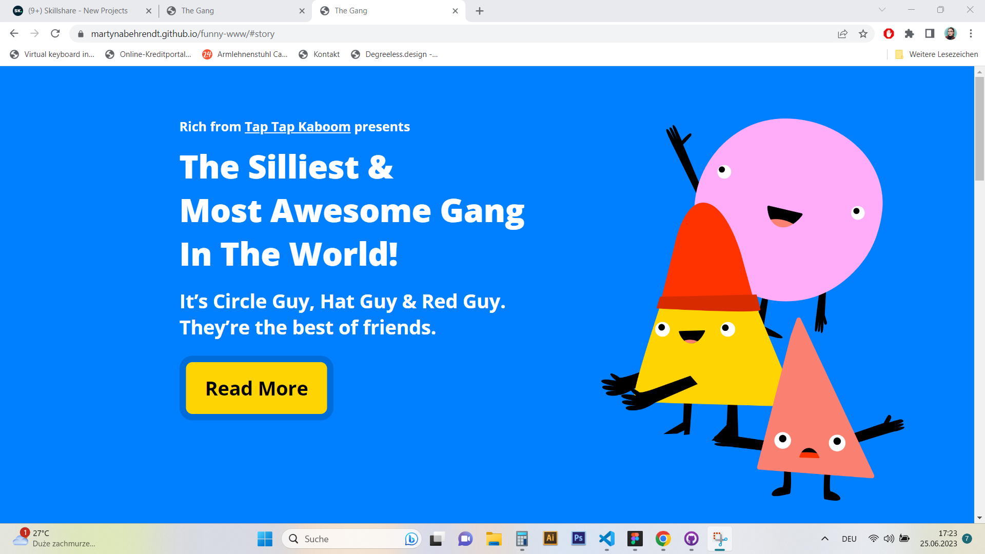This screenshot has width=985, height=554.
Task: Go back using the navigation arrow
Action: click(x=13, y=33)
